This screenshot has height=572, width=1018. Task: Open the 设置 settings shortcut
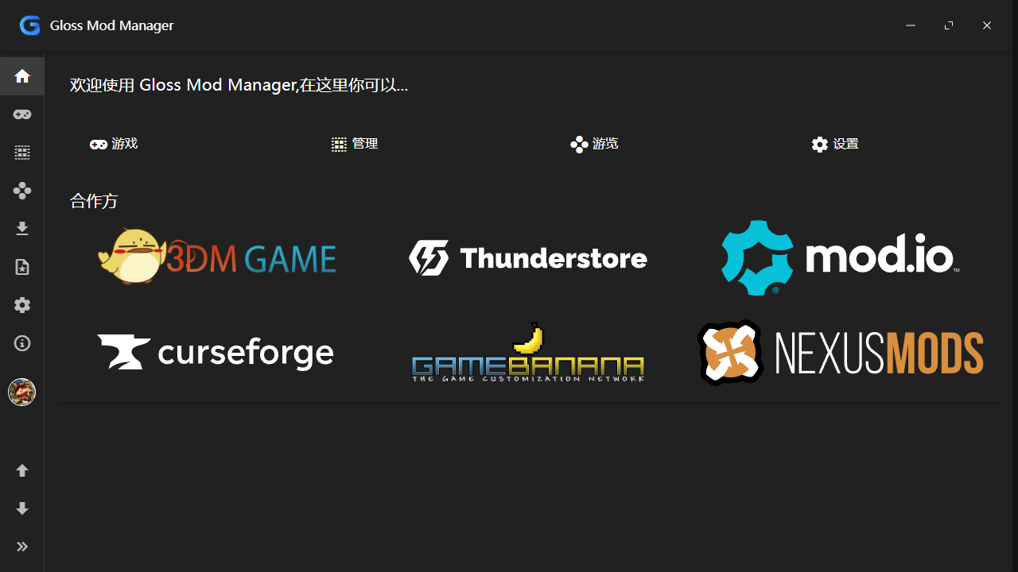click(835, 144)
